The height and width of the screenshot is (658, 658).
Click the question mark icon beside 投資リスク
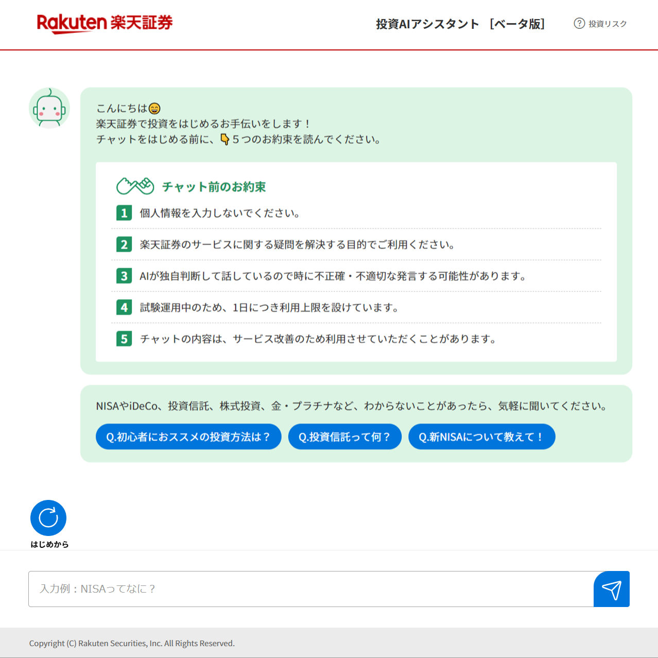[579, 23]
